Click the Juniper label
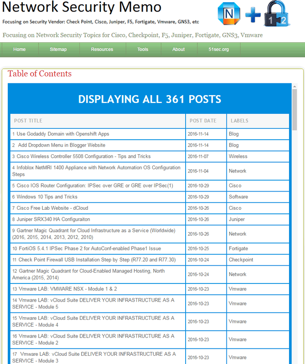The height and width of the screenshot is (364, 305). (x=236, y=219)
